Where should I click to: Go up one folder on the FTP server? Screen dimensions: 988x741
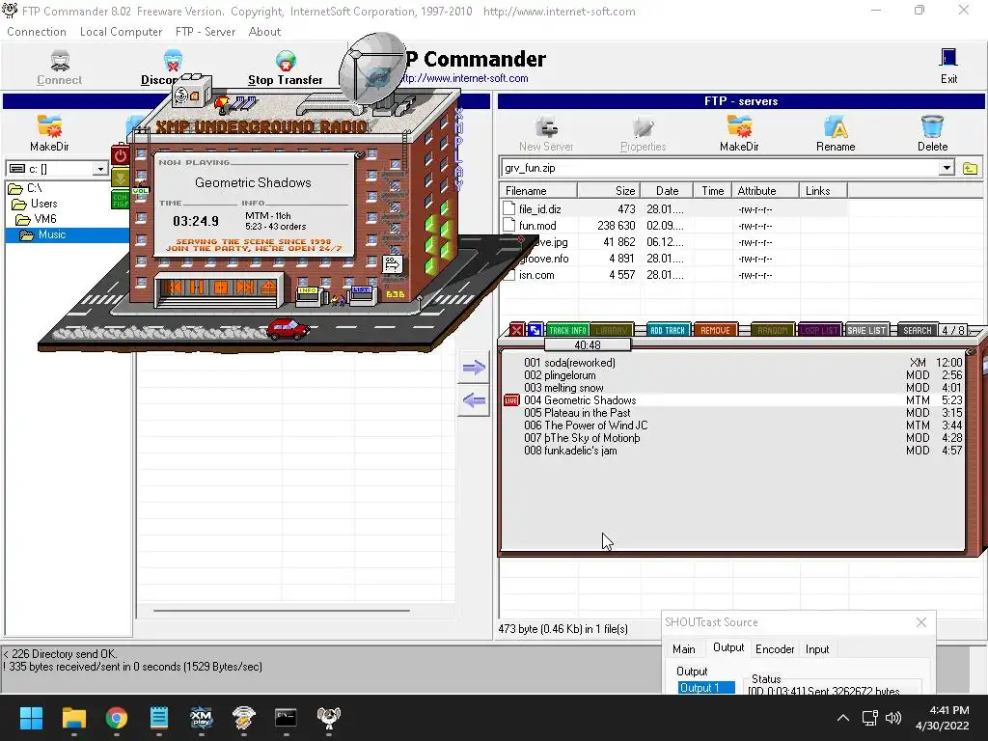(x=970, y=168)
